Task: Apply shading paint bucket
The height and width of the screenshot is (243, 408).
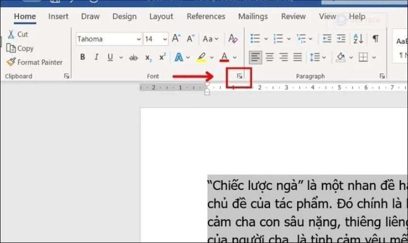Action: pyautogui.click(x=340, y=57)
